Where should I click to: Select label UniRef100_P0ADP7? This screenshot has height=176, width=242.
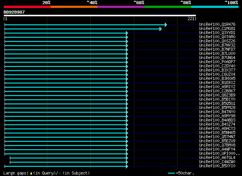[217, 62]
